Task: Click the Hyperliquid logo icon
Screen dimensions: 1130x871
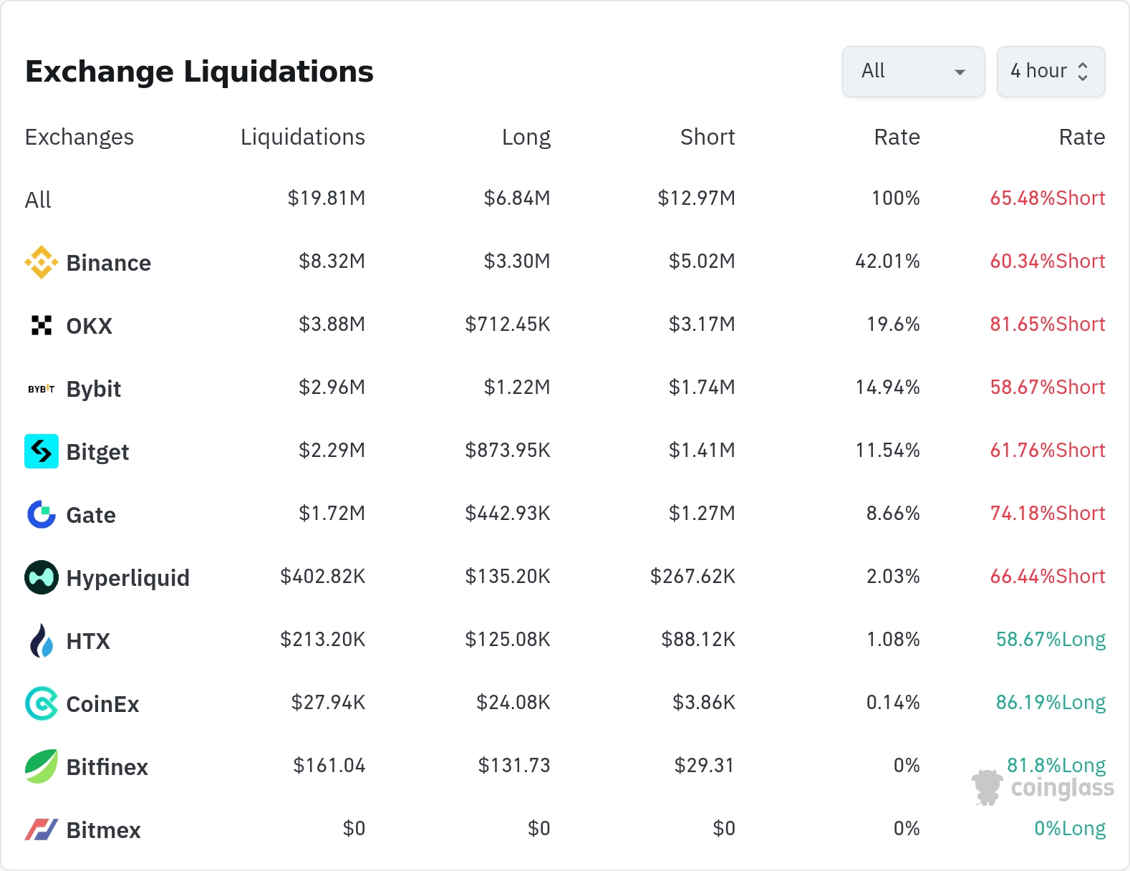Action: (x=42, y=577)
